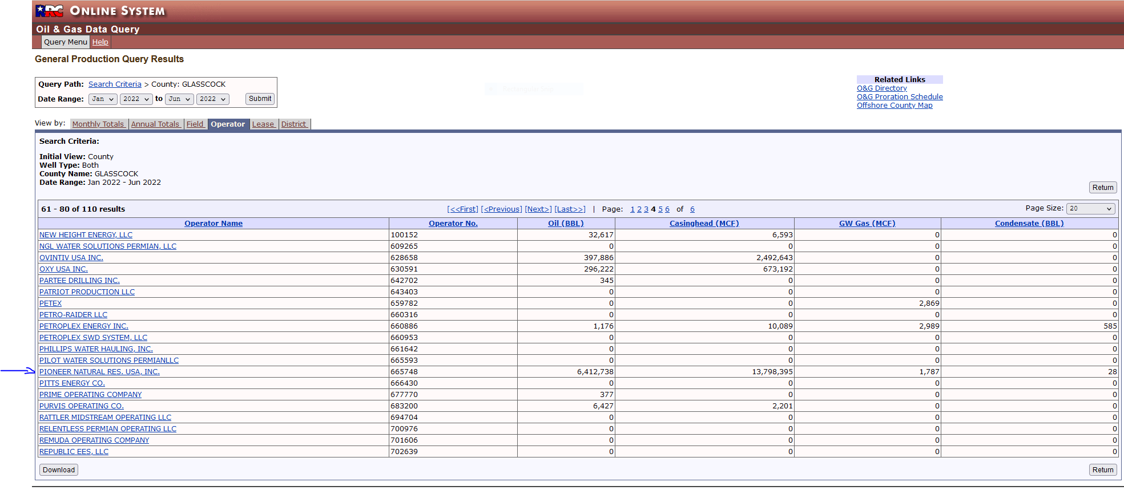Image resolution: width=1124 pixels, height=490 pixels.
Task: Open PIONEER NATURAL RES. USA, INC. operator
Action: point(99,372)
